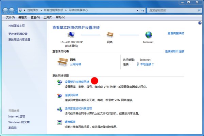Close the Network and Sharing Center window
This screenshot has width=204, height=136.
click(197, 2)
